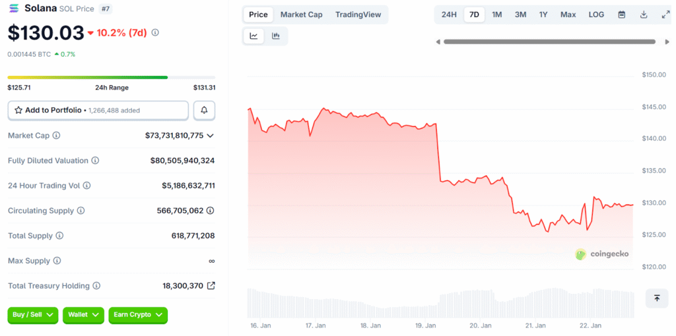
Task: Switch to the TradingView tab
Action: (x=358, y=14)
